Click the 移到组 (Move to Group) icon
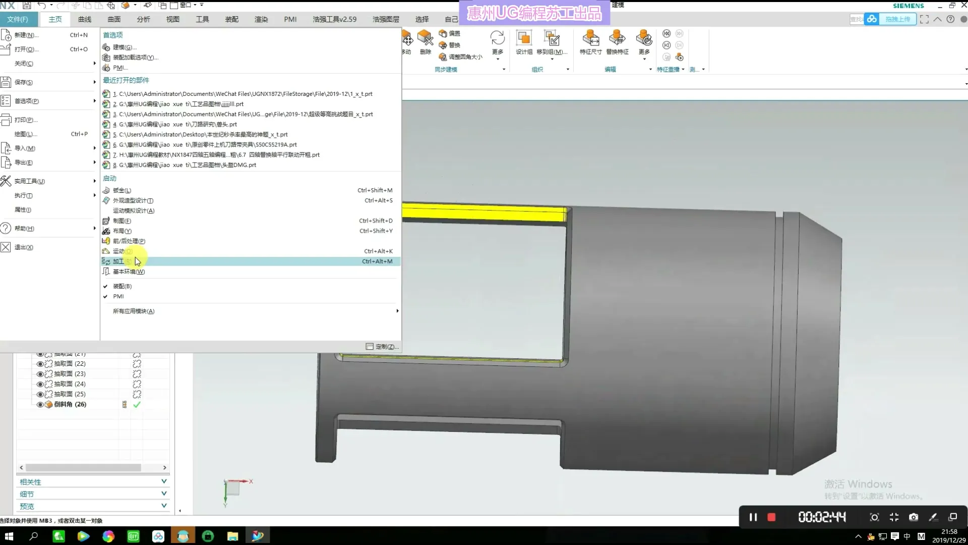Image resolution: width=968 pixels, height=545 pixels. click(x=552, y=39)
